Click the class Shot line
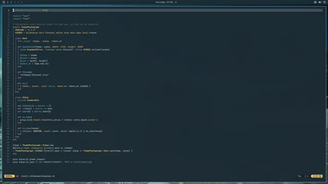 (x=21, y=38)
